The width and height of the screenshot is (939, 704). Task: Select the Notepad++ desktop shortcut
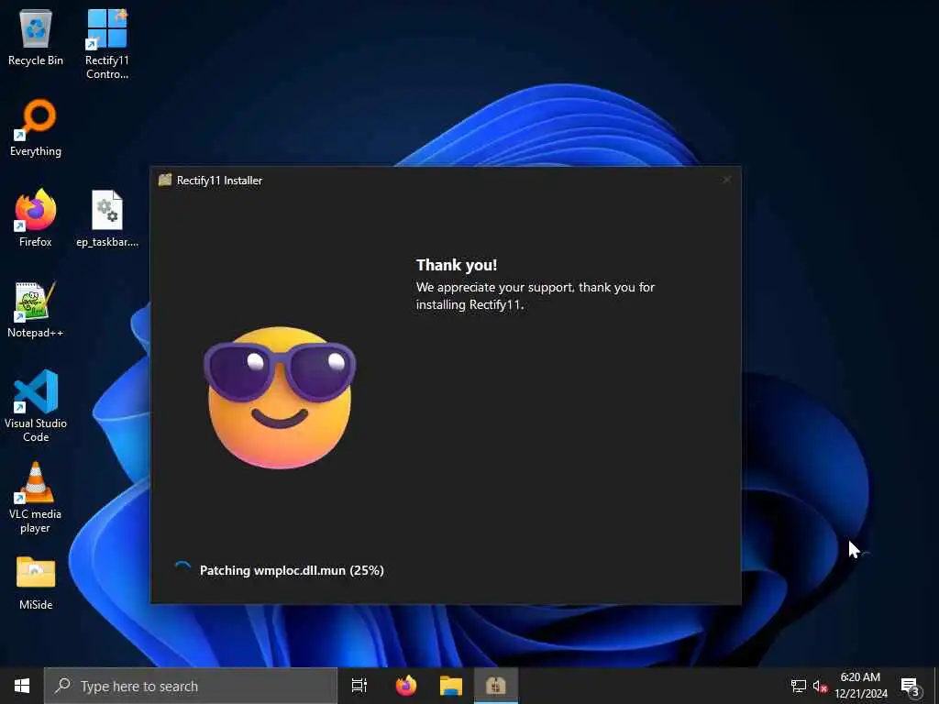click(x=36, y=310)
